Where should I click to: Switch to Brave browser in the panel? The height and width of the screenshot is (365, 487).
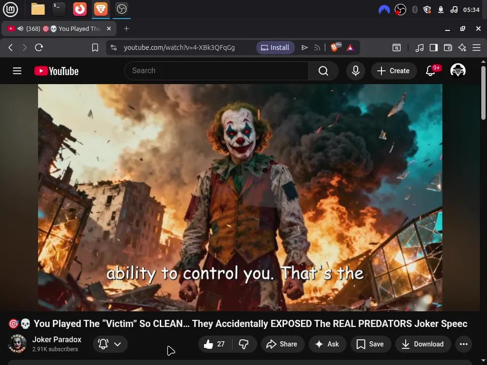coord(100,9)
